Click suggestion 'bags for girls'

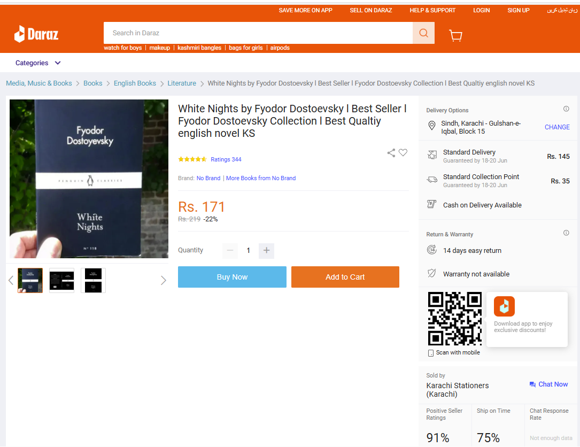245,48
